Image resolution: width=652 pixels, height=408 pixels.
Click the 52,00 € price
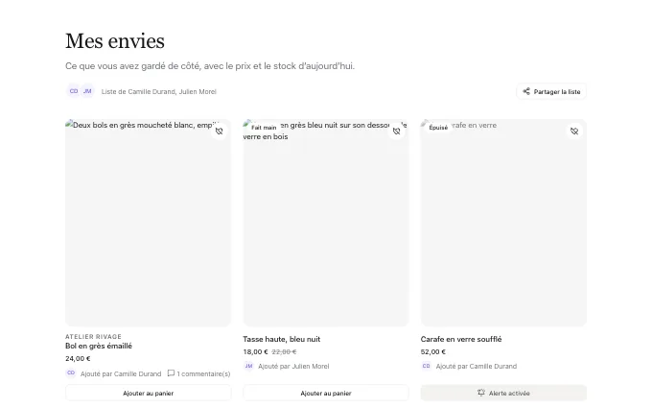coord(432,351)
